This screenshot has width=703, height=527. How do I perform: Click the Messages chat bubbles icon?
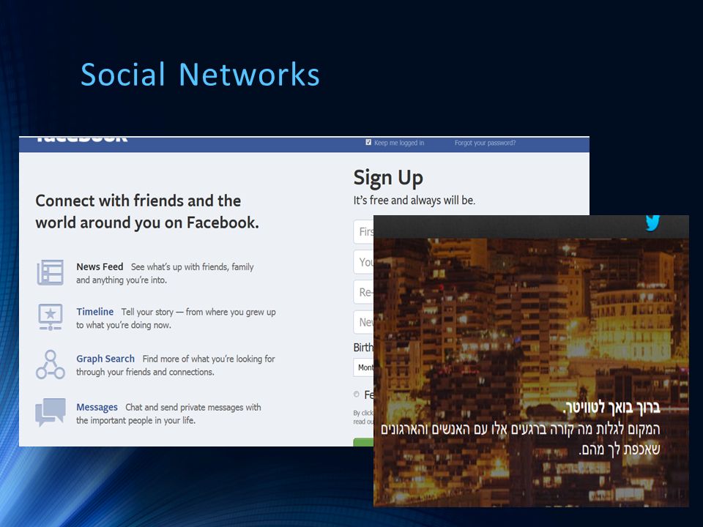click(51, 412)
